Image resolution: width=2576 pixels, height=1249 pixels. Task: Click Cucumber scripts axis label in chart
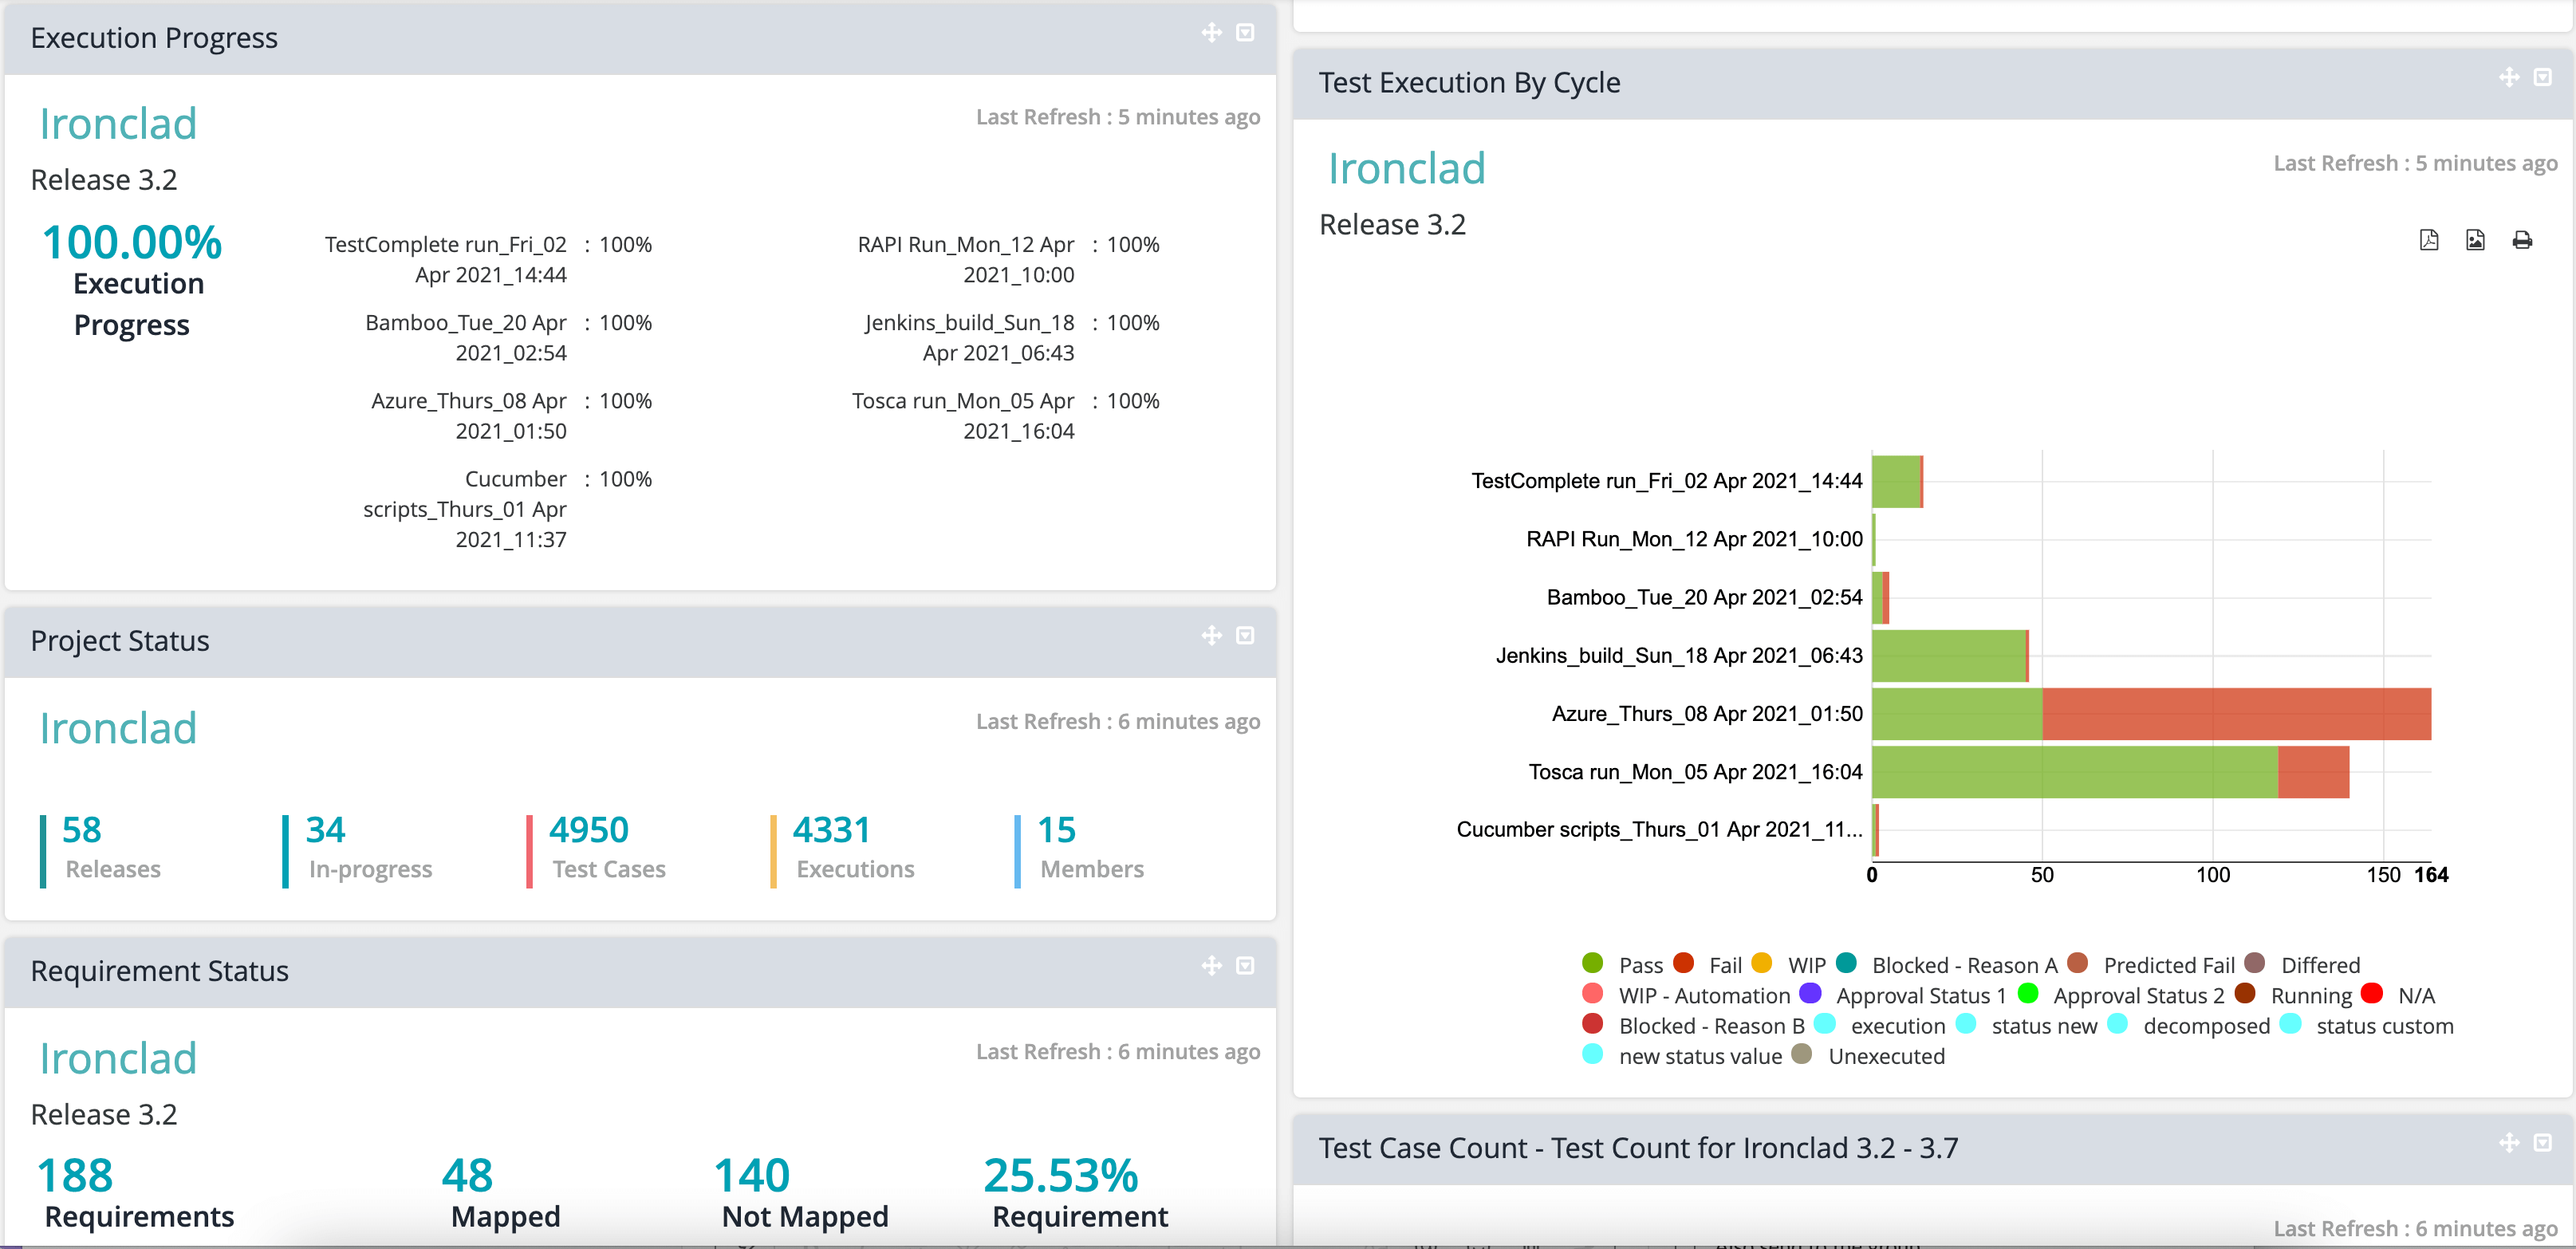(1659, 830)
